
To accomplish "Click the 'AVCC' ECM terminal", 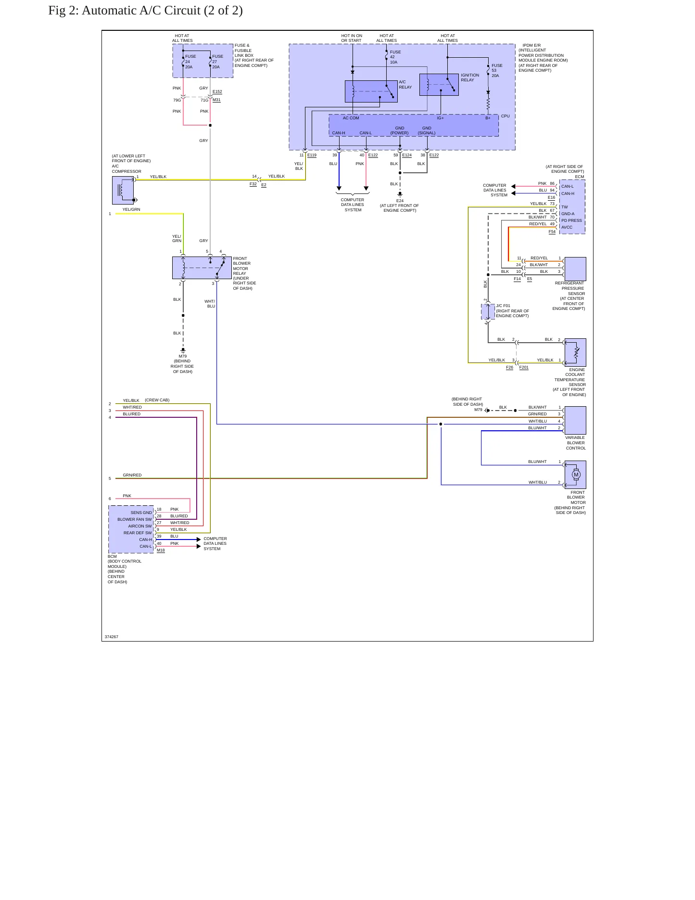I will pos(567,227).
